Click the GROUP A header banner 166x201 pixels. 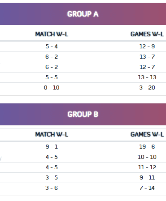(83, 14)
